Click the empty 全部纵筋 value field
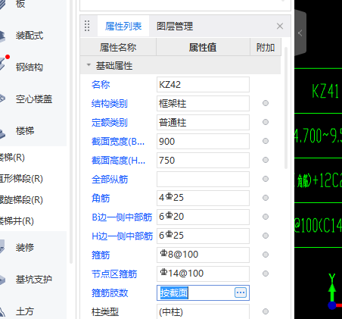The width and height of the screenshot is (342, 319). point(203,180)
